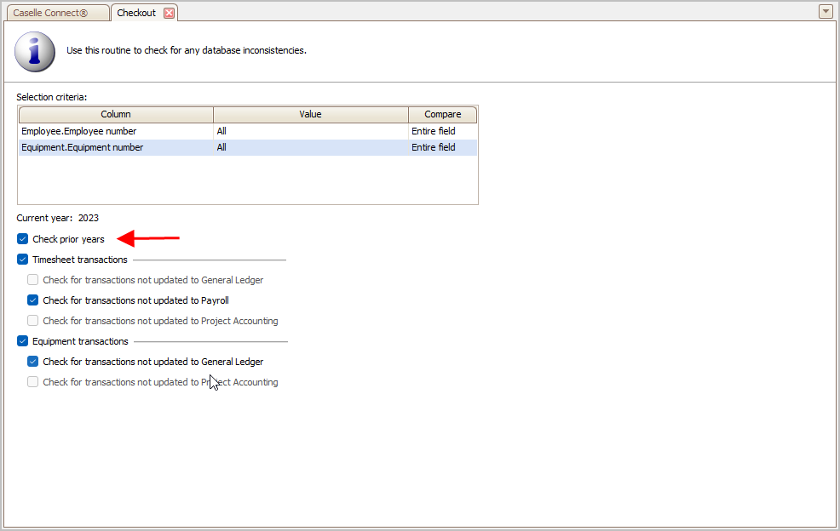The height and width of the screenshot is (531, 840).
Task: Toggle the Equipment transactions checkbox
Action: point(22,341)
